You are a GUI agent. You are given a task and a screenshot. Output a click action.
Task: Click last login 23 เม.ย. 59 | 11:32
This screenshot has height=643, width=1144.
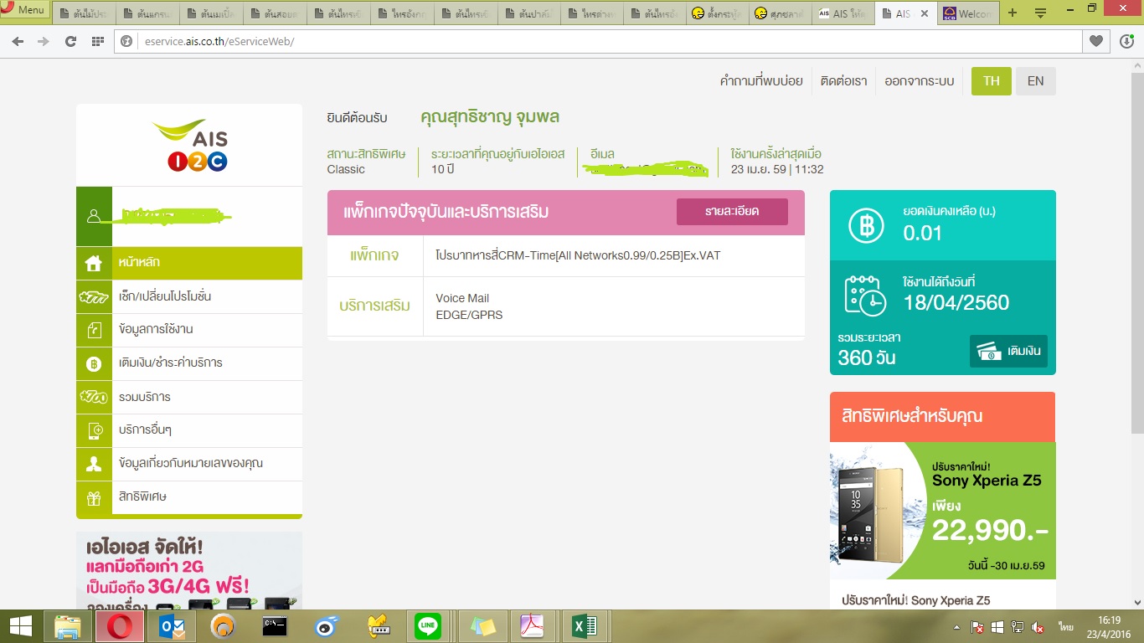tap(777, 169)
